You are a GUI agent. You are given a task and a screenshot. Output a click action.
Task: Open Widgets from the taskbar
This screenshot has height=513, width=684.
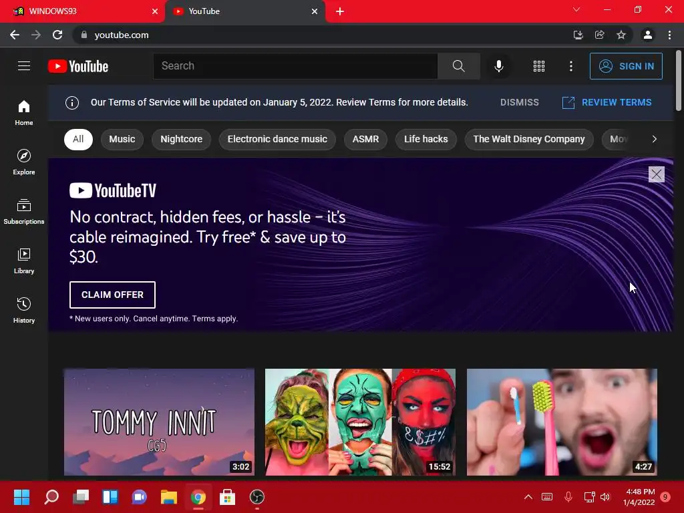click(x=110, y=497)
